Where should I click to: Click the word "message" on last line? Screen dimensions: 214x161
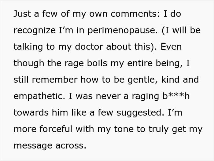(x=33, y=146)
